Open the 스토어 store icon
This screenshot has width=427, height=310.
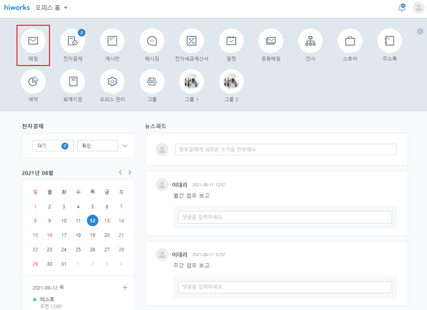tap(350, 41)
